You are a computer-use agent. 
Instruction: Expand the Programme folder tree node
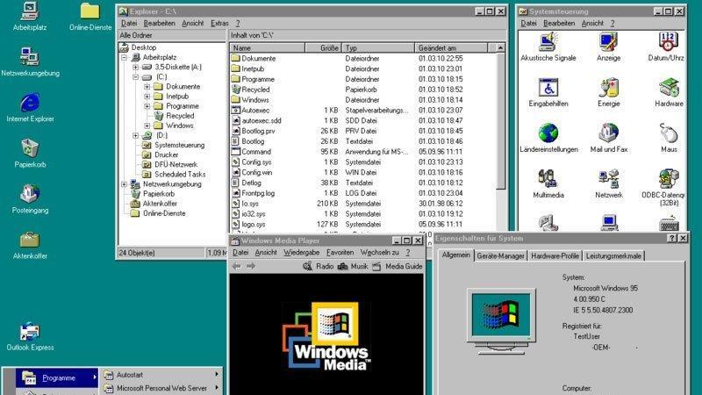tap(147, 106)
